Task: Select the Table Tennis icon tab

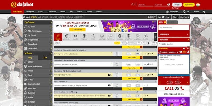Action: click(111, 37)
